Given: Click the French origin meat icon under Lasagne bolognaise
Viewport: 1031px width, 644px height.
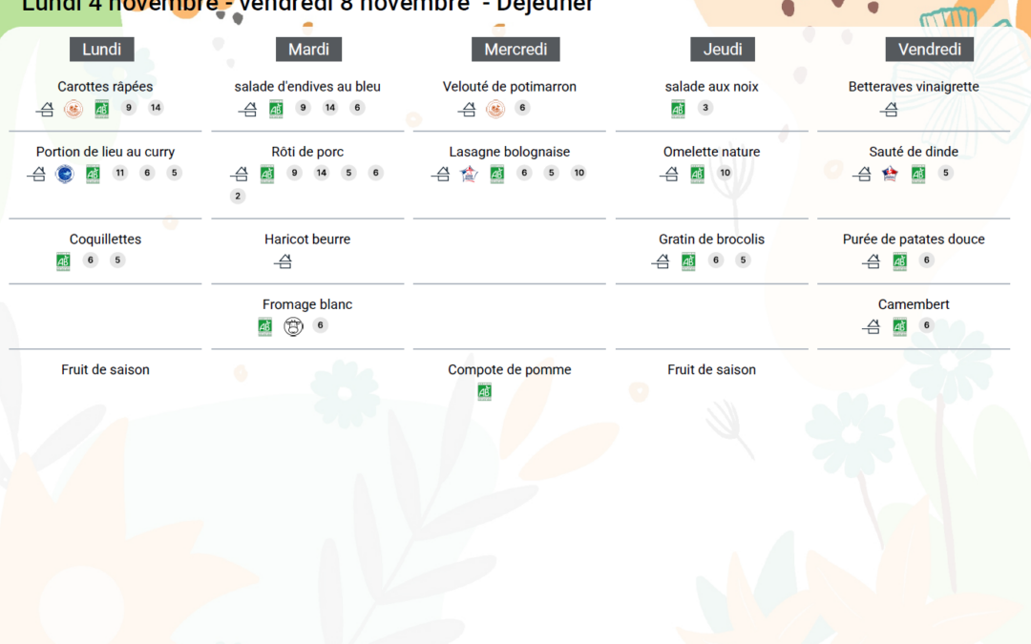Looking at the screenshot, I should 469,174.
